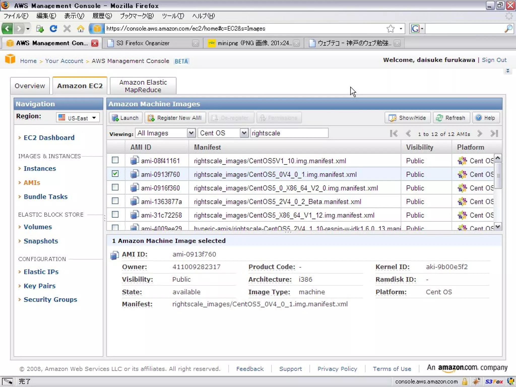Click the AMI ID column header
This screenshot has height=387, width=516.
pyautogui.click(x=157, y=147)
